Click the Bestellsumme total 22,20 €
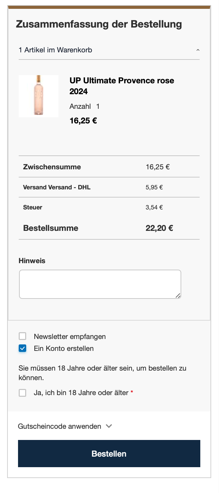 tap(159, 228)
